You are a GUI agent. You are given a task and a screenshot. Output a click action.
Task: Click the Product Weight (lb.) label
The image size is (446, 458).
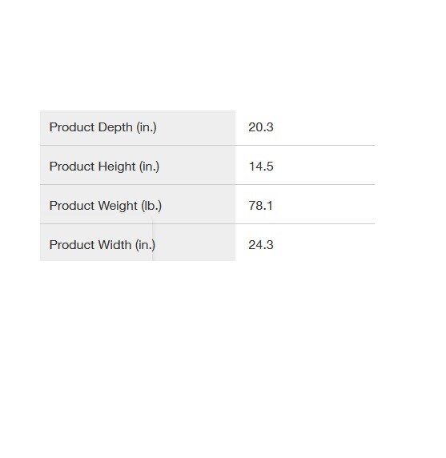click(106, 206)
